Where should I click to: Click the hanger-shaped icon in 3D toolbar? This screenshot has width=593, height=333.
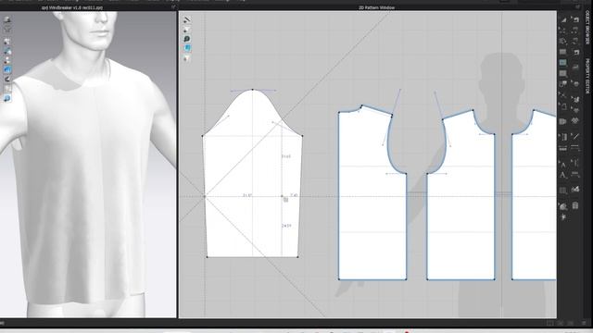point(6,30)
